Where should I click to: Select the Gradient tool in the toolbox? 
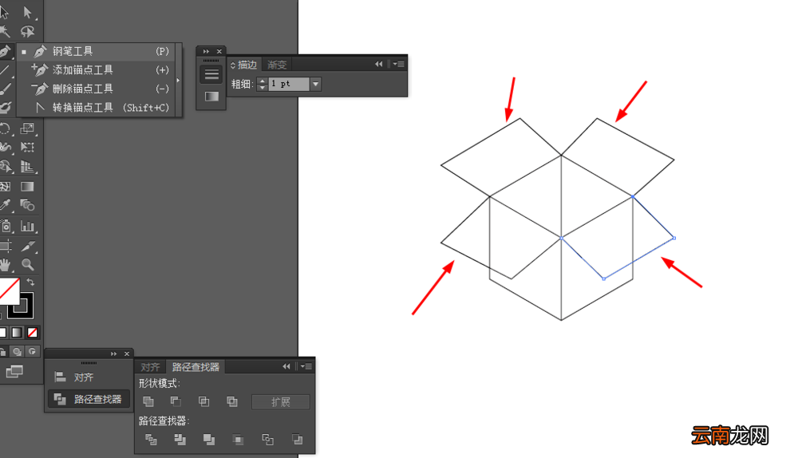pyautogui.click(x=27, y=187)
